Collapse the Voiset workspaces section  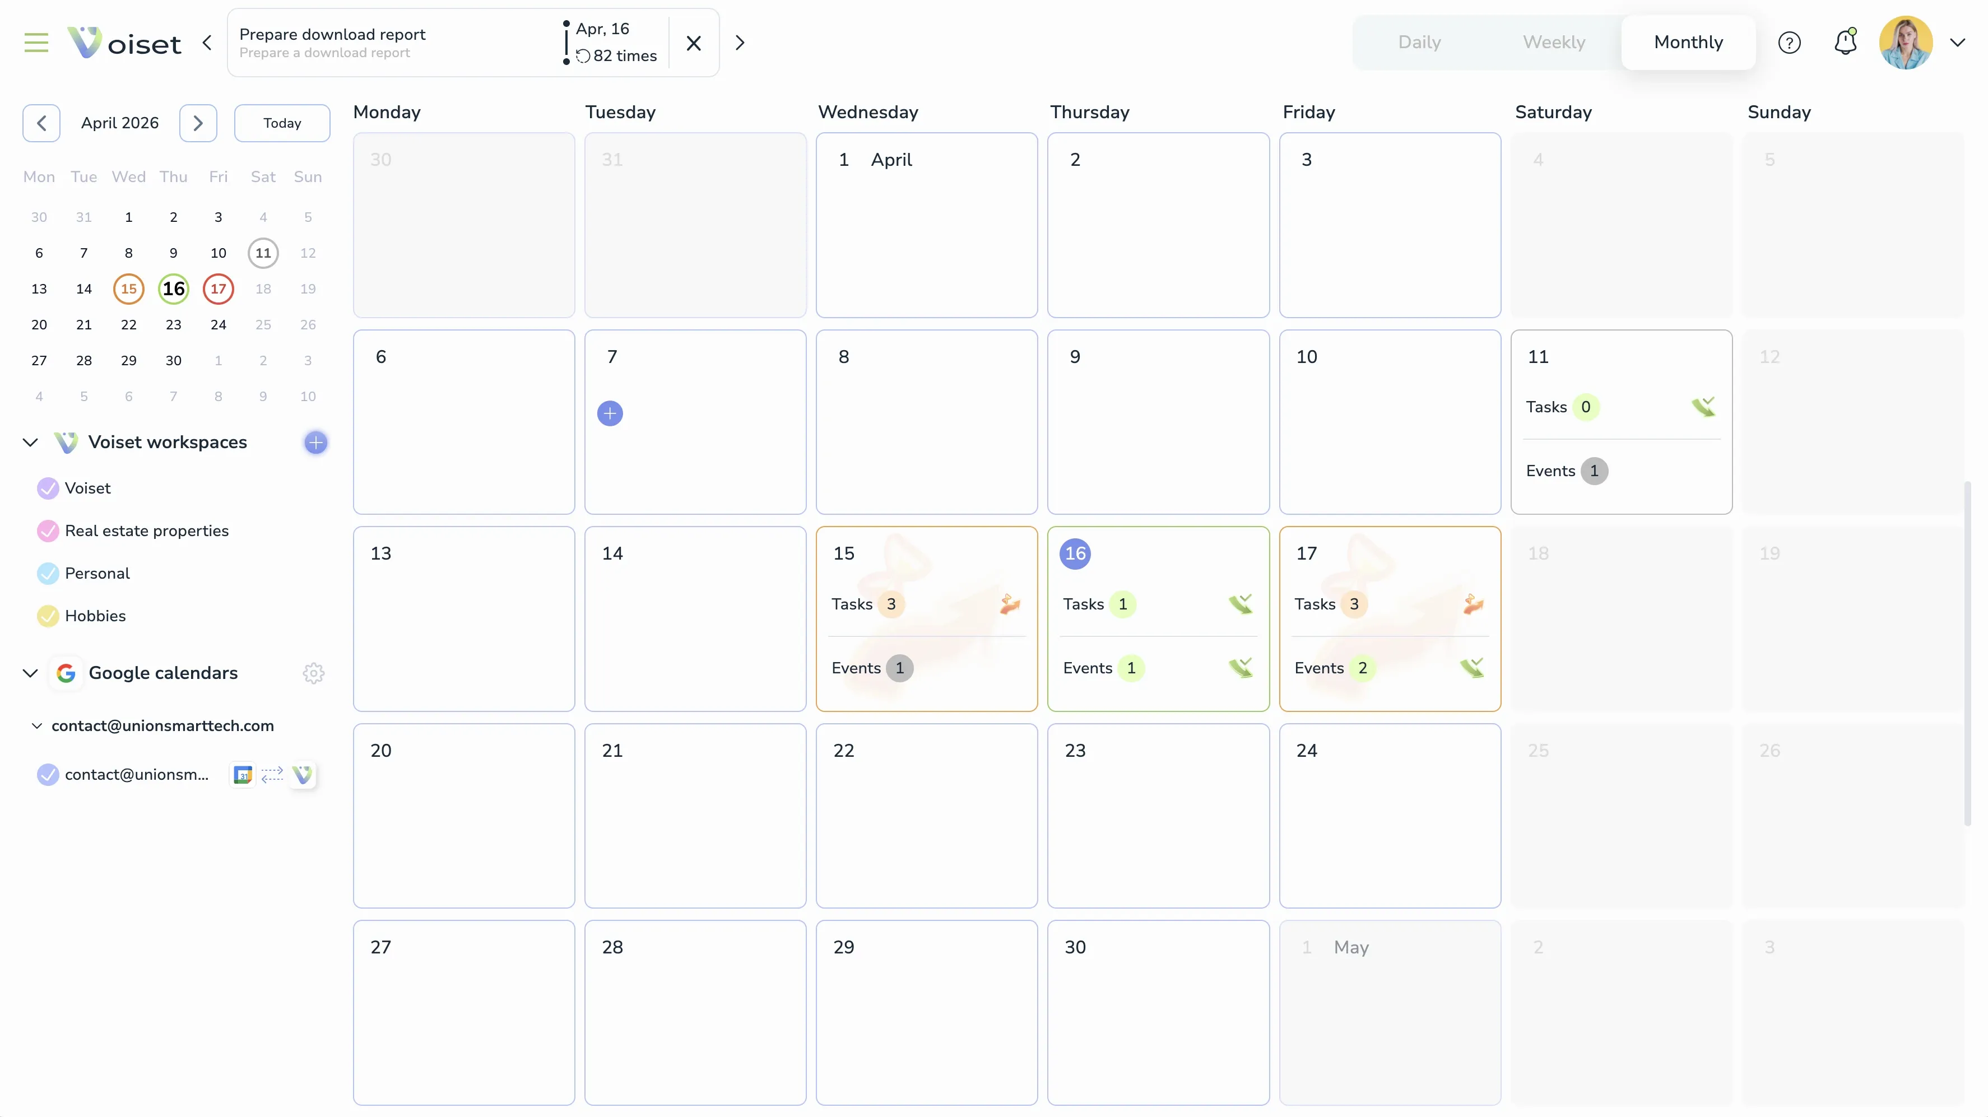(30, 441)
